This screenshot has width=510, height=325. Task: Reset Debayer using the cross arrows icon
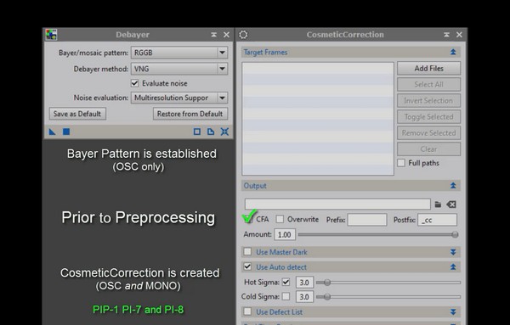[x=224, y=132]
